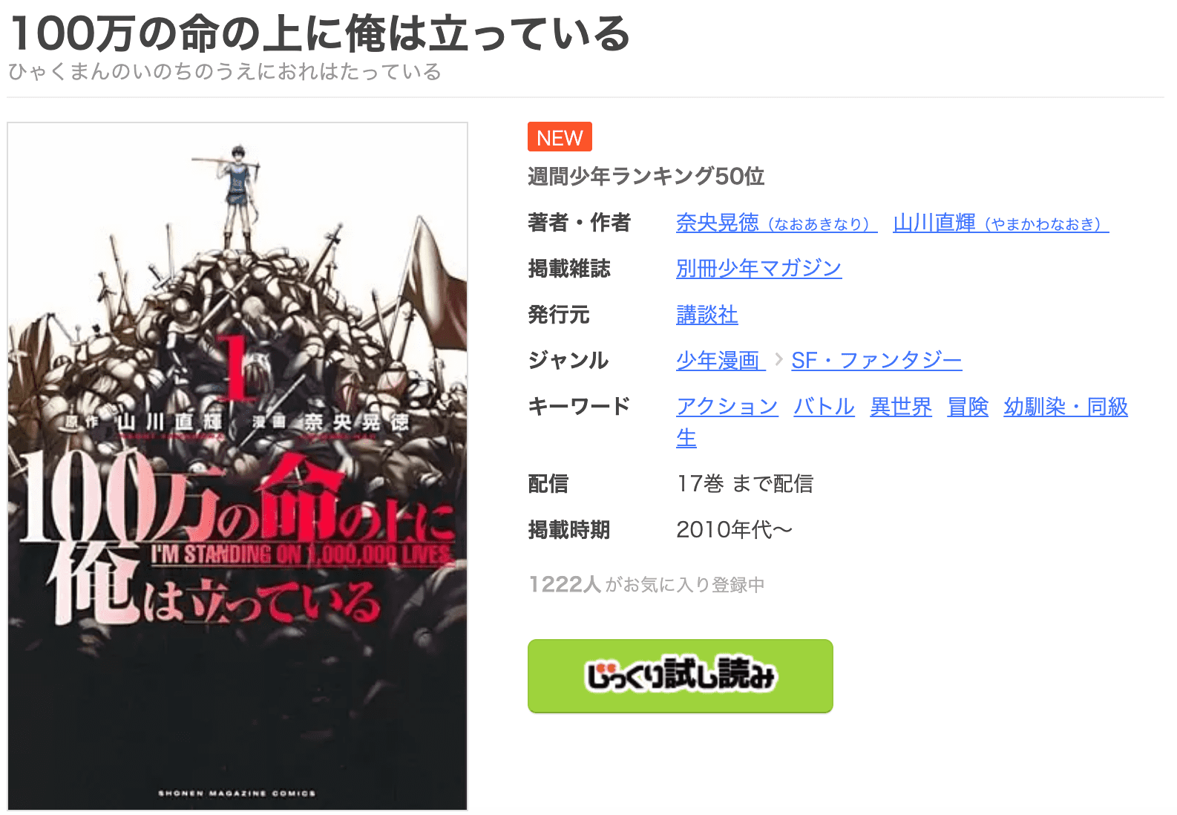Open the 冒険 keyword link

(968, 407)
